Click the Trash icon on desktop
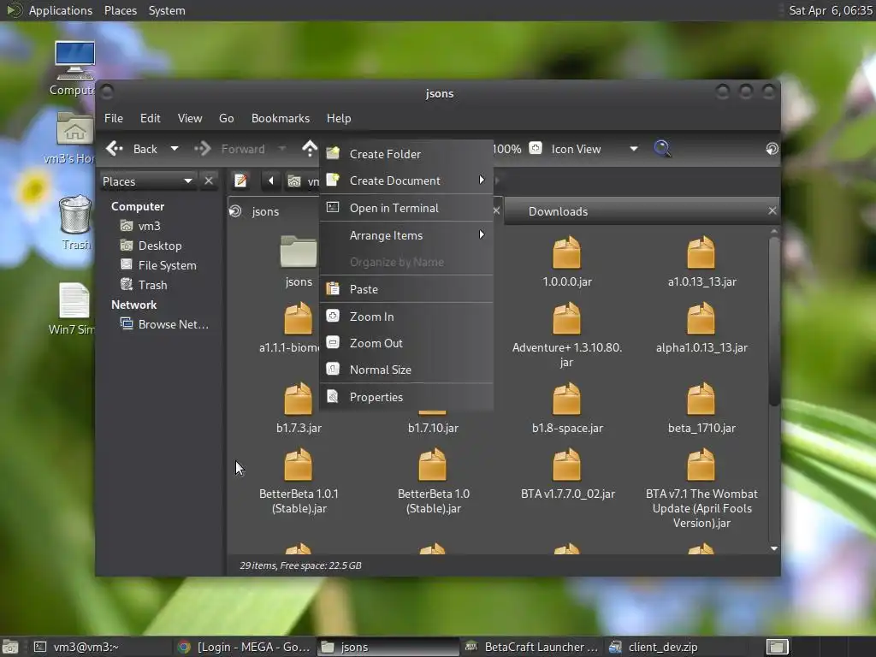This screenshot has height=657, width=876. point(75,216)
